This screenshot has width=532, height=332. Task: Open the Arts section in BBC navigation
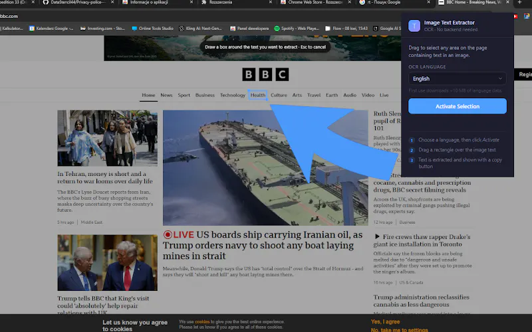pyautogui.click(x=297, y=95)
